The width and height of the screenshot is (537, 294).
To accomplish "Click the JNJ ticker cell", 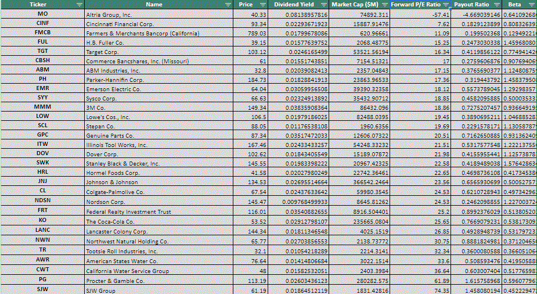I will (42, 181).
